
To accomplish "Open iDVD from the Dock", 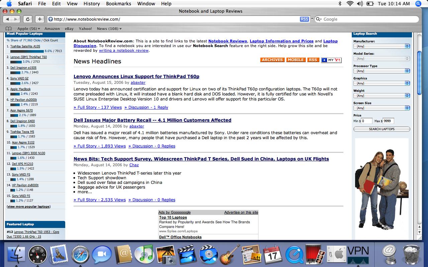I will (209, 255).
